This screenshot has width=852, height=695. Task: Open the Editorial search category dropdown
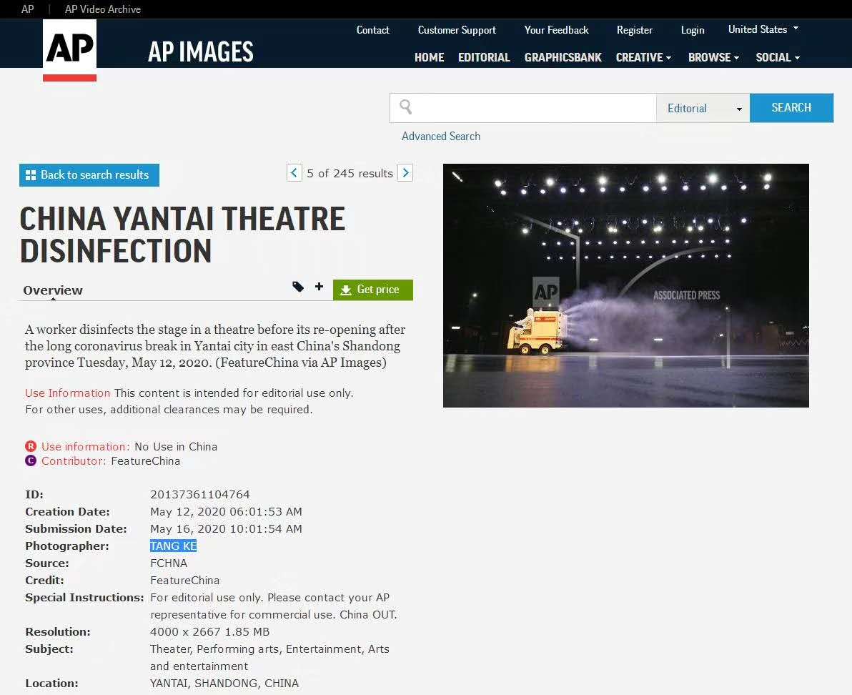pos(703,108)
